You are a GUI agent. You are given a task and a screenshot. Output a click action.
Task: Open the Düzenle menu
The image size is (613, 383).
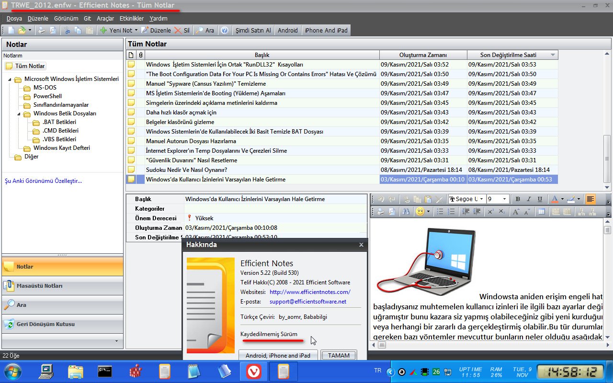(x=38, y=18)
